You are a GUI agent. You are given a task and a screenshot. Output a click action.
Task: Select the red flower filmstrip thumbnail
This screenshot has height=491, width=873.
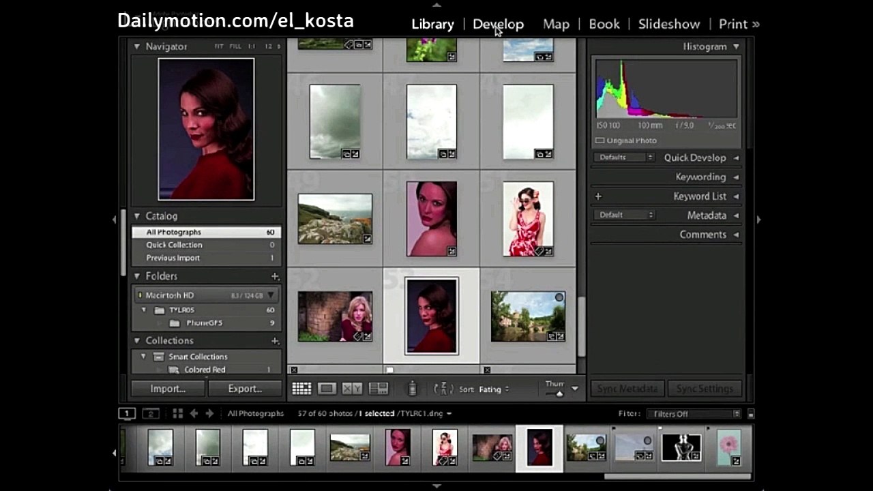click(x=729, y=448)
